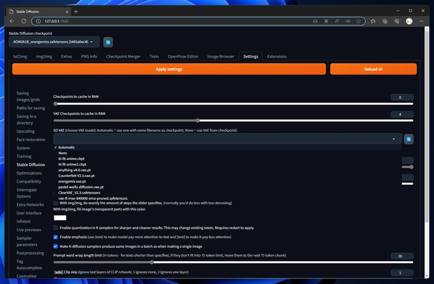Click the Prompt word wrap length slider
434x284 pixels.
click(233, 262)
